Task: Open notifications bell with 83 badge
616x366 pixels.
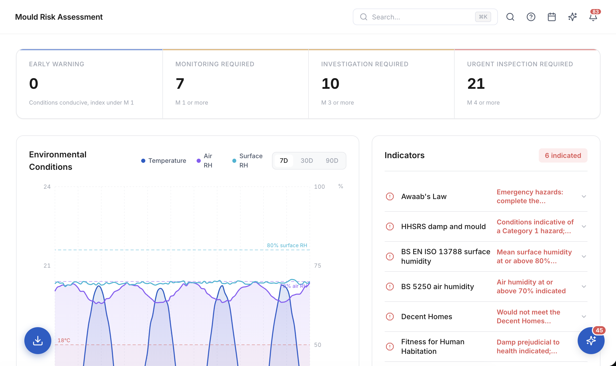Action: pyautogui.click(x=593, y=17)
